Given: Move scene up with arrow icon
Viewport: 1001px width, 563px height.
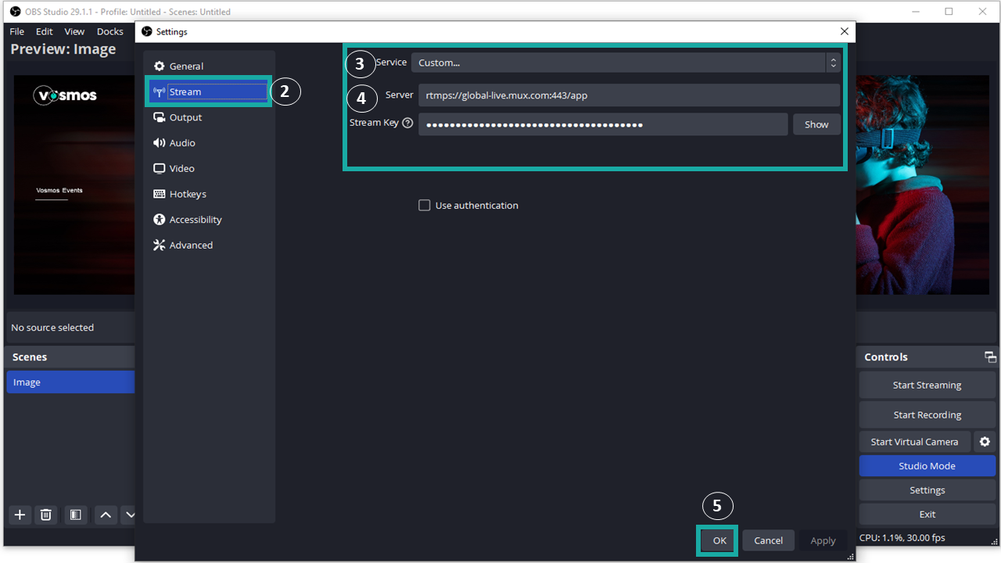Looking at the screenshot, I should click(106, 515).
